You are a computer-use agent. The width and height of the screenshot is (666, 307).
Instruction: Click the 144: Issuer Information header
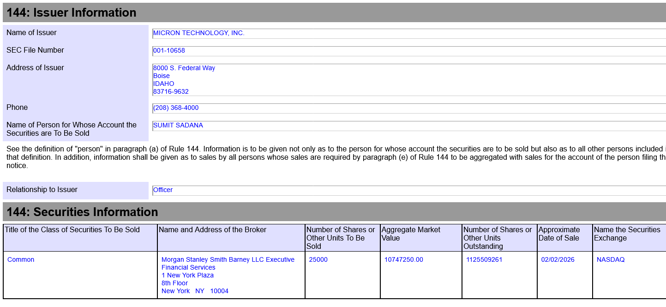[334, 12]
